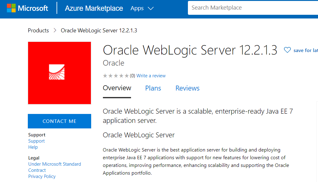
Task: Click the Microsoft logo icon
Action: pos(11,8)
